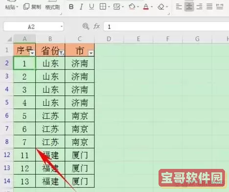Image resolution: width=229 pixels, height=192 pixels.
Task: Click the Format Painter button
Action: (52, 7)
